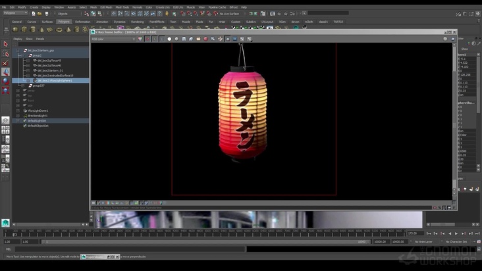Image resolution: width=482 pixels, height=271 pixels.
Task: Toggle the defaultLightSet checkbox icon
Action: (25, 120)
